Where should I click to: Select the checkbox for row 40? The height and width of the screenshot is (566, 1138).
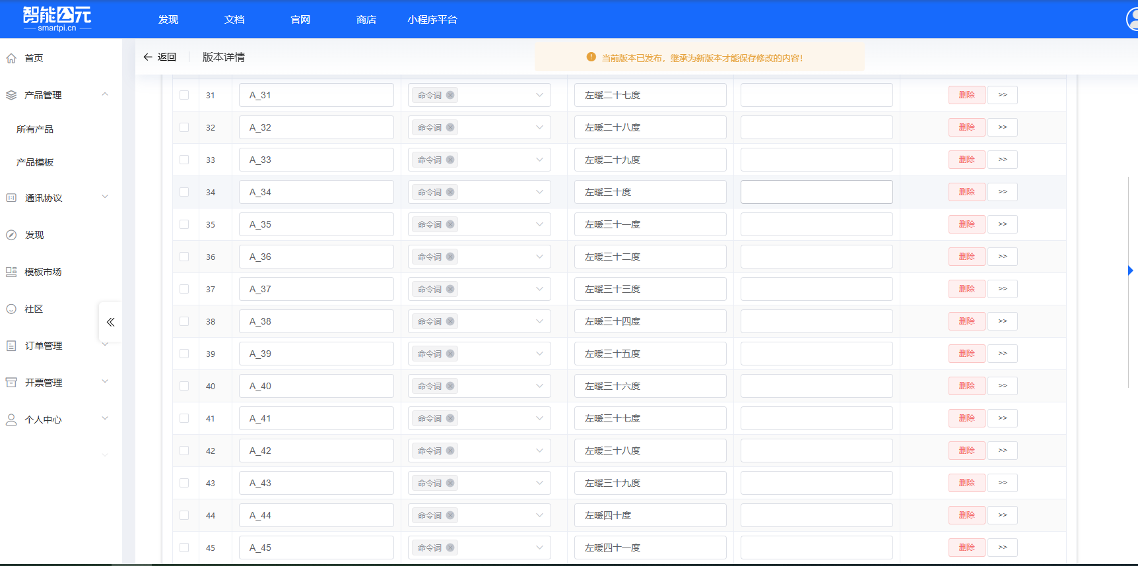184,386
